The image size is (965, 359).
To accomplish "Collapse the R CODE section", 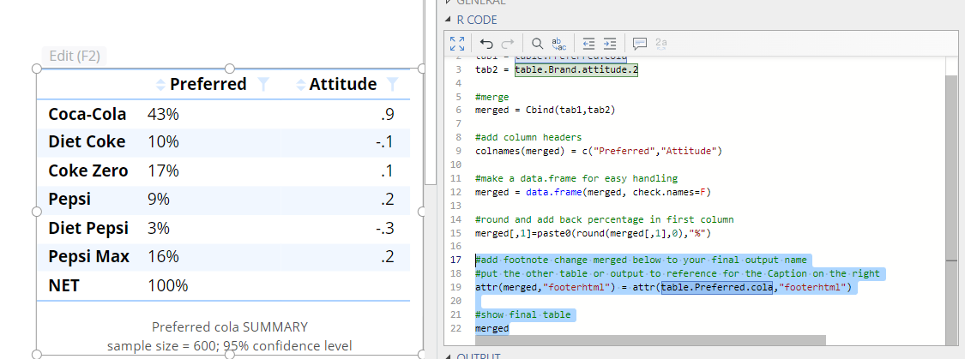I will [x=447, y=20].
